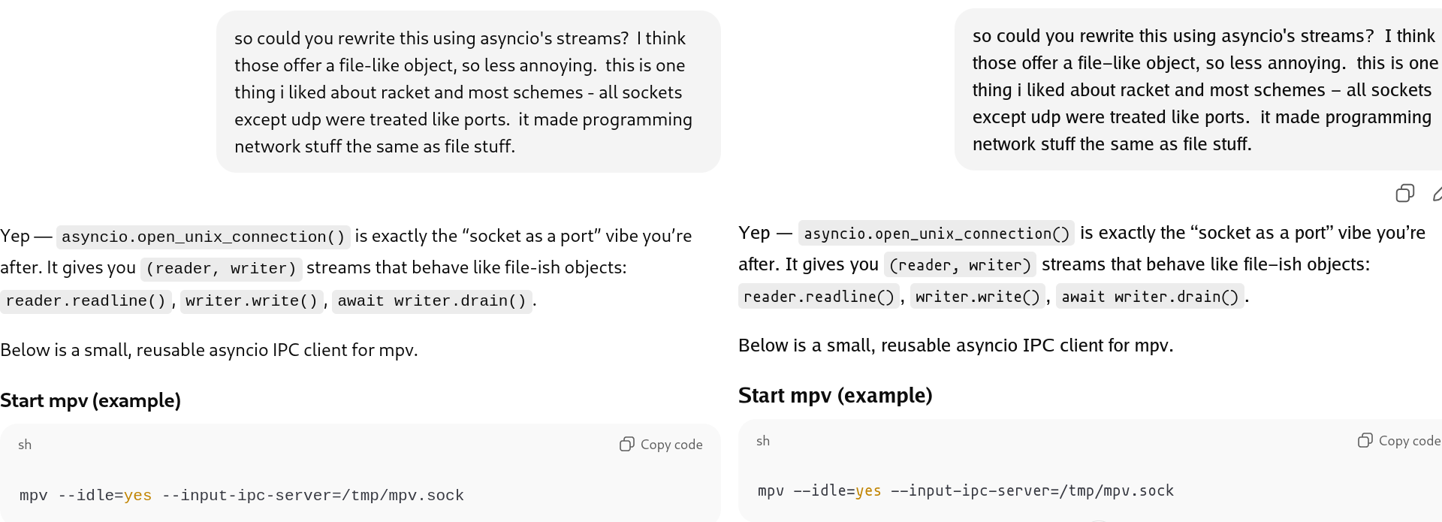Viewport: 1442px width, 522px height.
Task: Click the Start mpv (example) heading
Action: 90,400
